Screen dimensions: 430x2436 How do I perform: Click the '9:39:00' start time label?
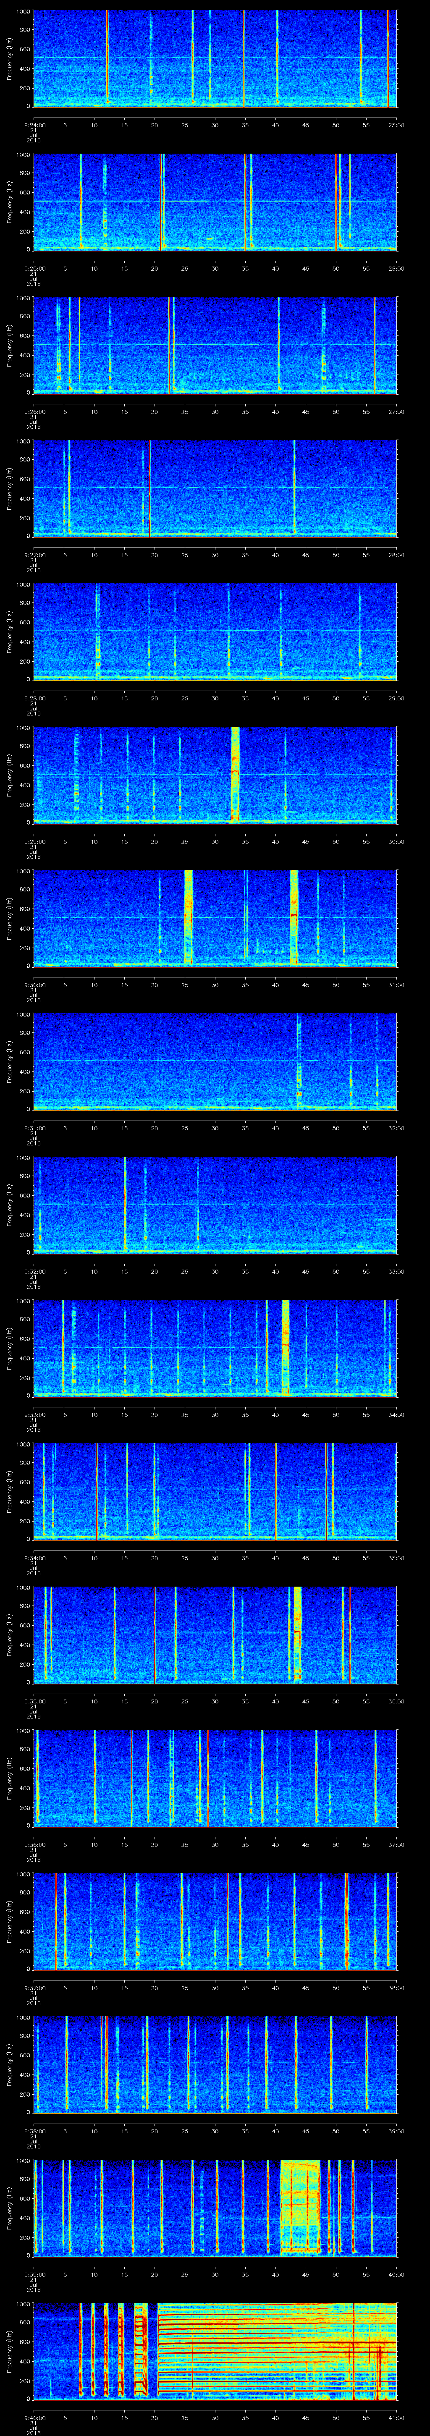coord(35,2274)
